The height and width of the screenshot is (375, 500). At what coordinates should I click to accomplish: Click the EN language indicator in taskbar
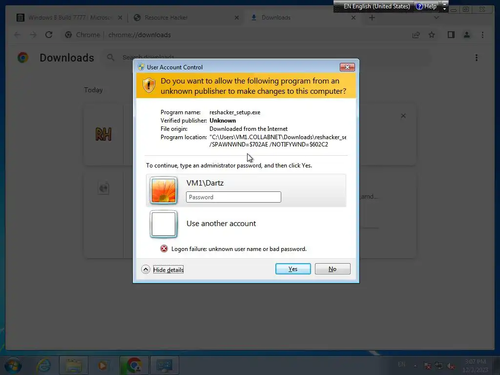tap(401, 364)
